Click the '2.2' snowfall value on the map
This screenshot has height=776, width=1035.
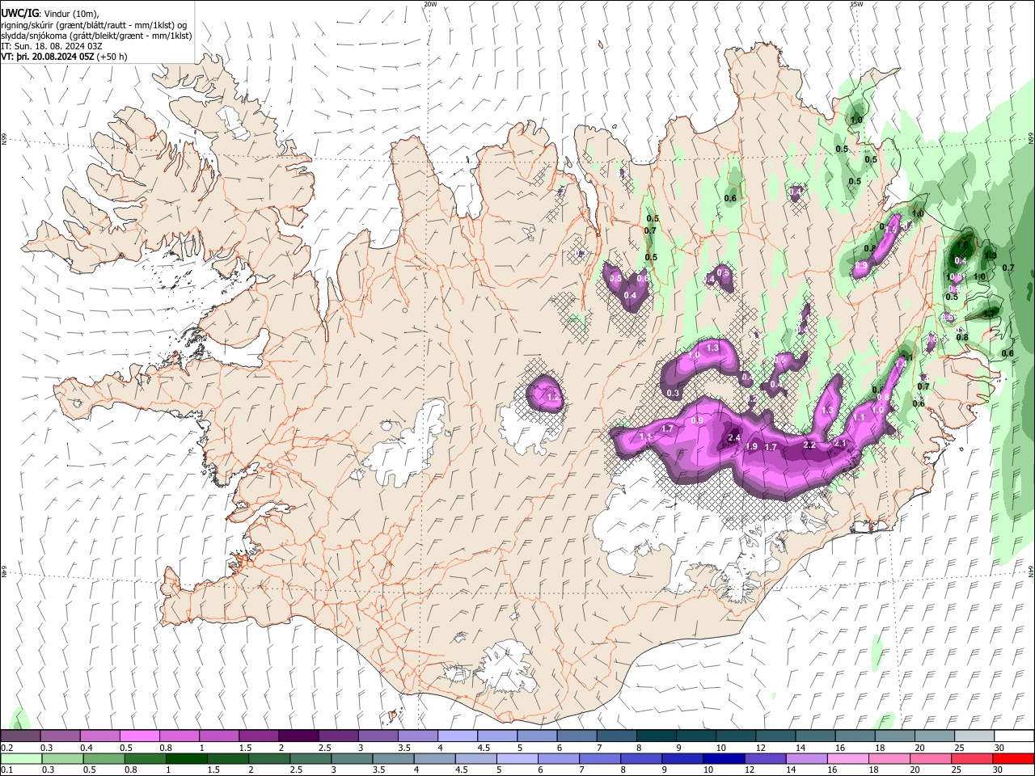[809, 445]
